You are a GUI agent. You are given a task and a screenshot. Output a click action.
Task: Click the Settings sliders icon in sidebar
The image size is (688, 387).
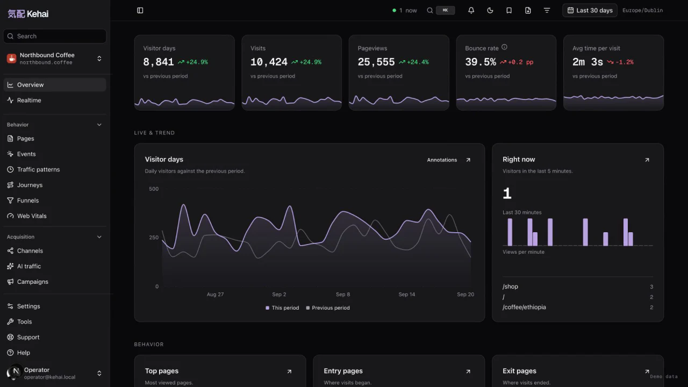click(10, 306)
